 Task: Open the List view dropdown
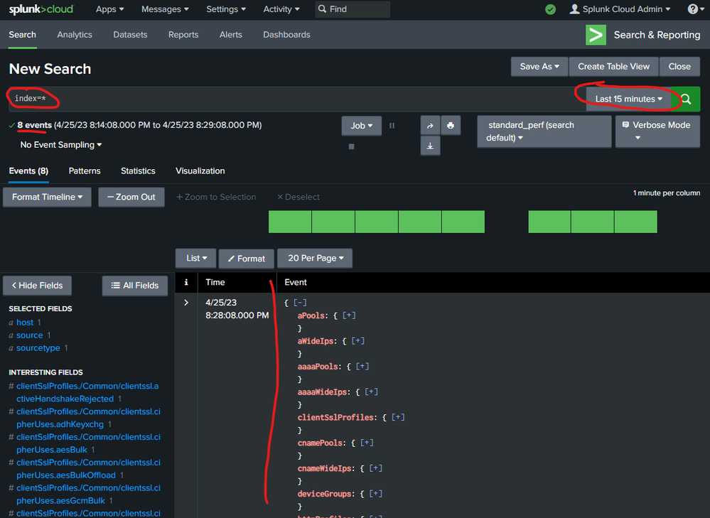click(x=197, y=258)
